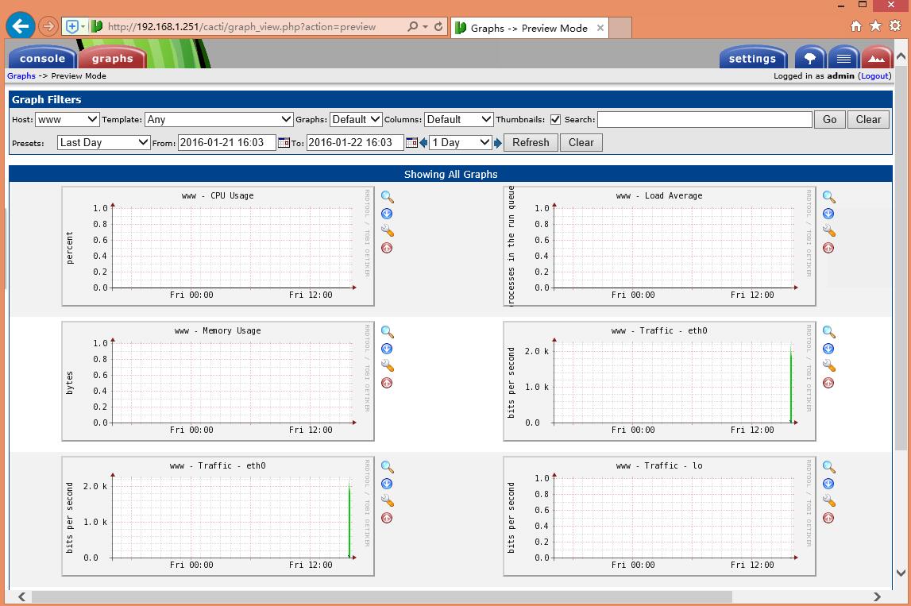Click the browser forward arrow
911x606 pixels.
(x=48, y=26)
